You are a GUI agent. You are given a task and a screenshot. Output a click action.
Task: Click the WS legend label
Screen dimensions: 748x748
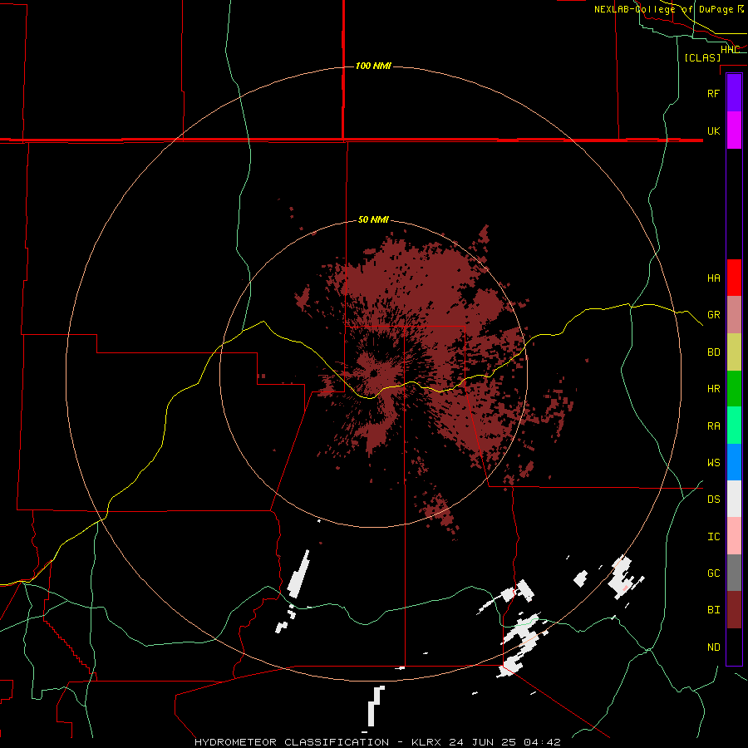pyautogui.click(x=713, y=462)
